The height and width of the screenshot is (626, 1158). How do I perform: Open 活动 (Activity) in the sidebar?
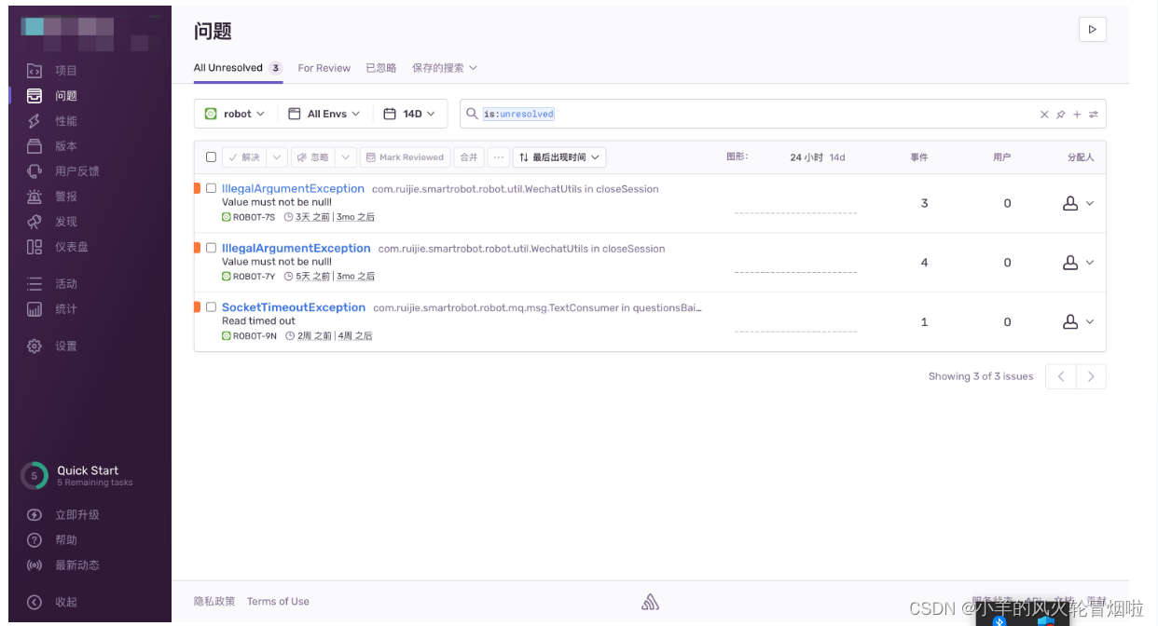pos(54,284)
